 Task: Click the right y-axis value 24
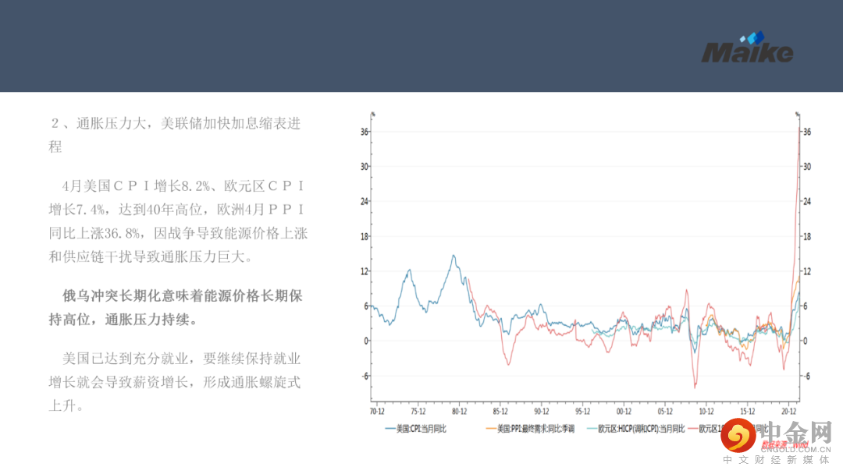point(807,201)
